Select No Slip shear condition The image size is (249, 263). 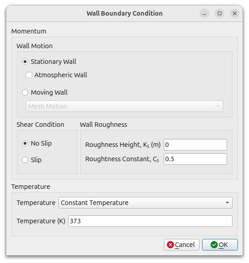coord(25,143)
